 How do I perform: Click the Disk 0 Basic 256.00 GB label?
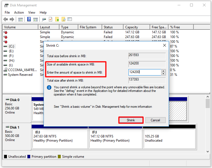17,109
